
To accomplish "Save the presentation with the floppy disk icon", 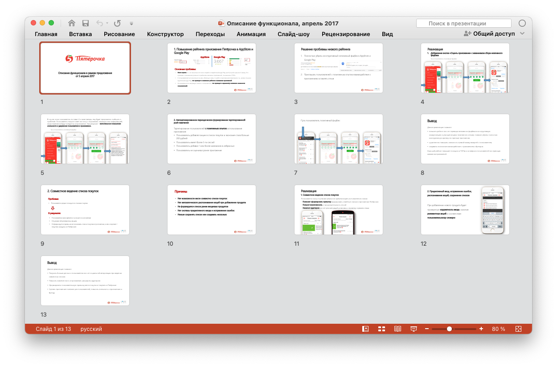I will coord(86,23).
